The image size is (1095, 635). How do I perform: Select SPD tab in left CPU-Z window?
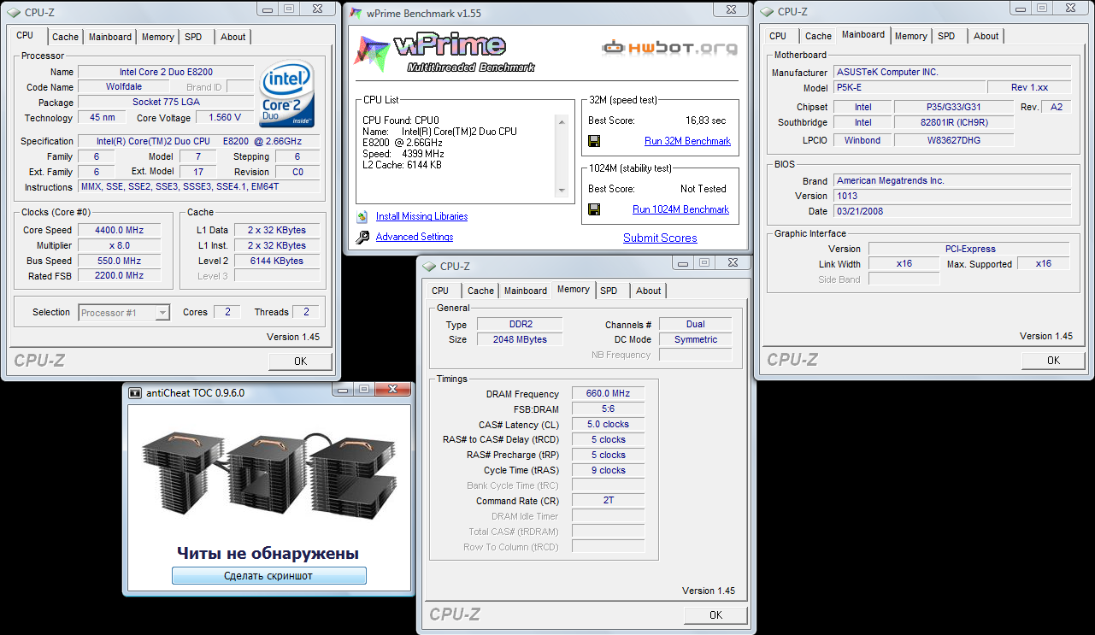[x=194, y=37]
